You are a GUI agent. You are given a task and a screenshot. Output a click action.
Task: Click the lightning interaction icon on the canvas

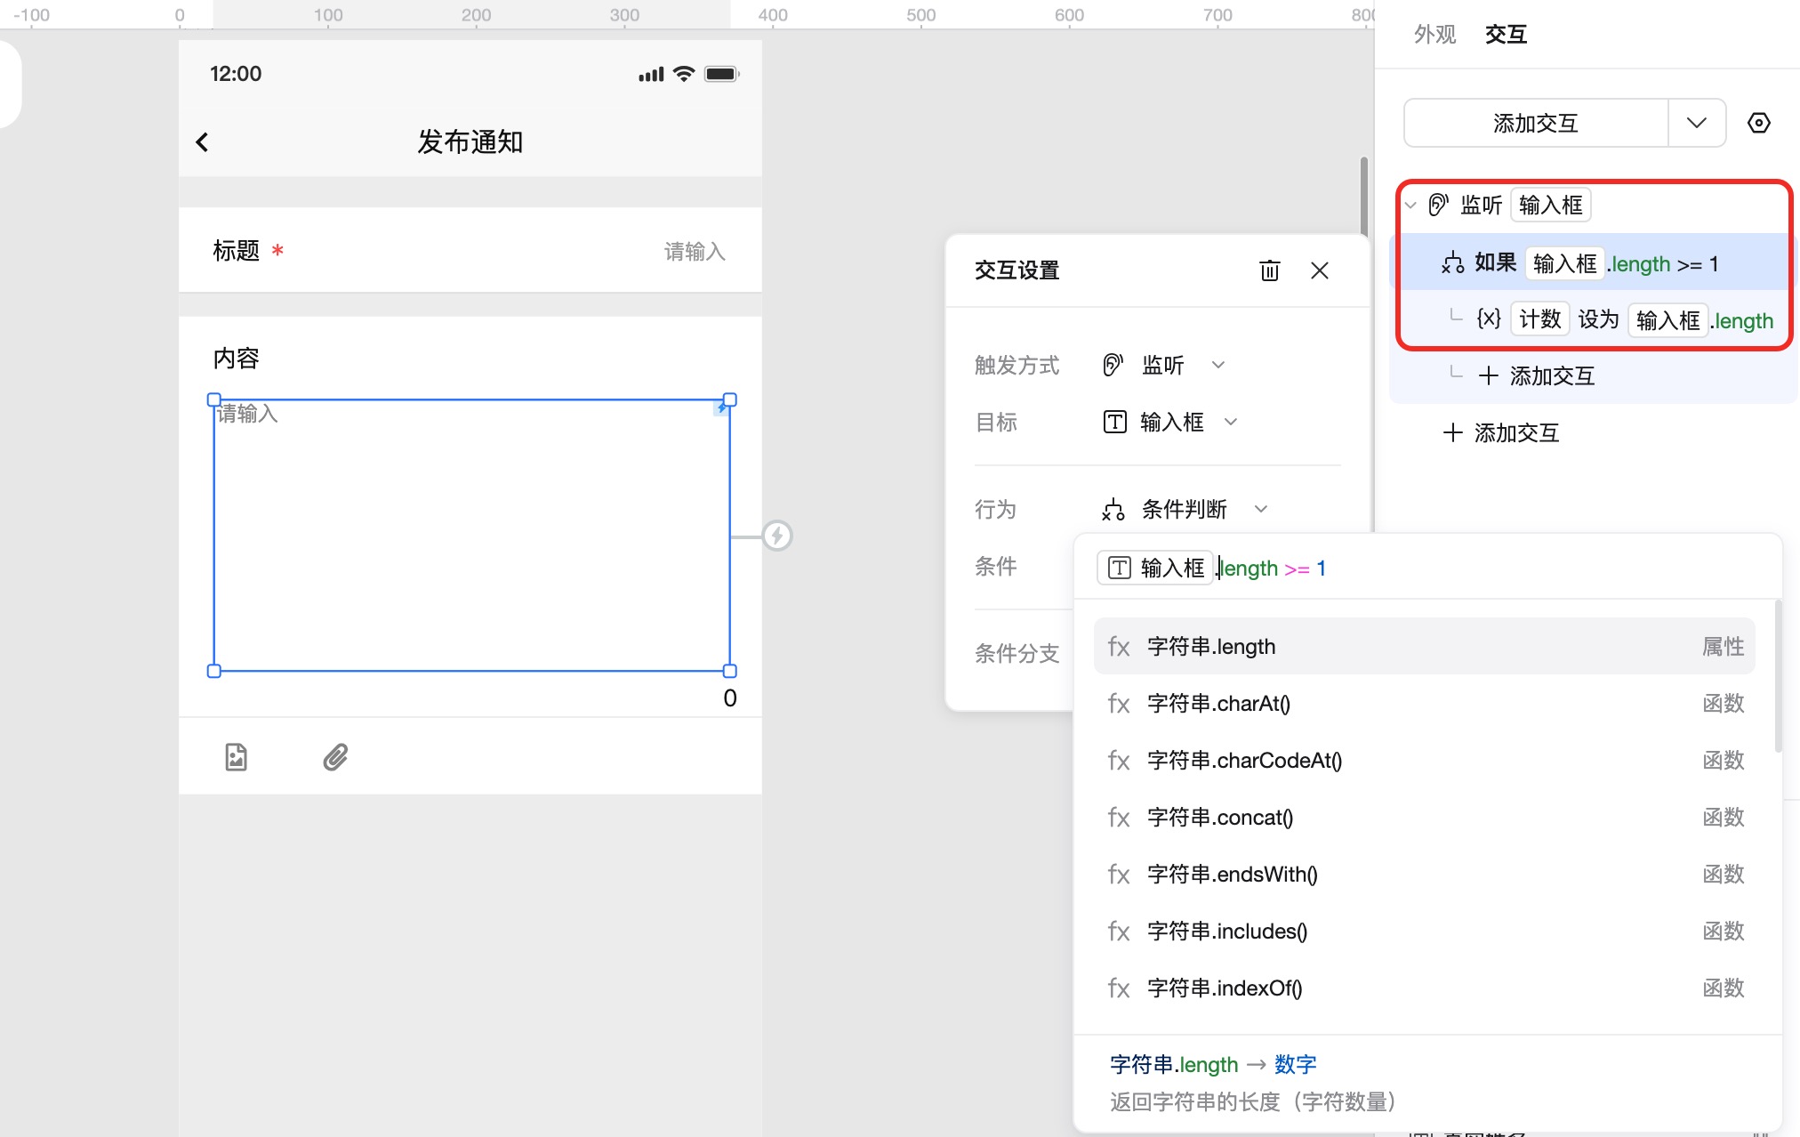(777, 536)
